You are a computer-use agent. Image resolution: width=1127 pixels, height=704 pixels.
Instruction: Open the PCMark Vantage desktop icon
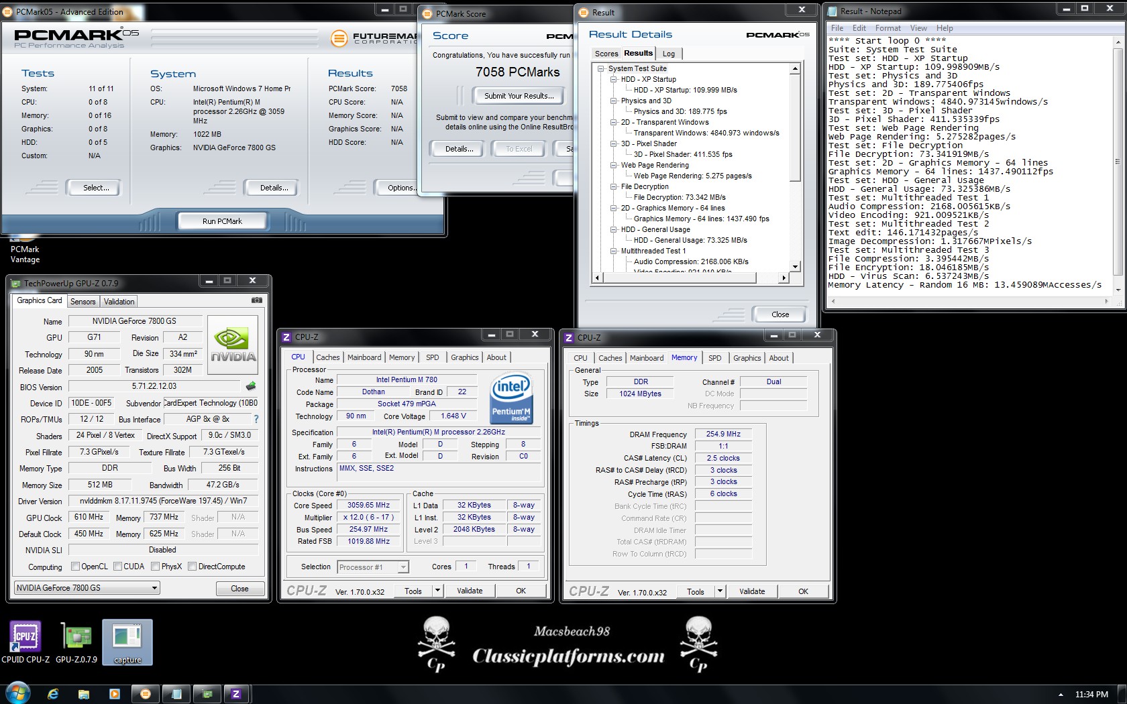point(25,249)
